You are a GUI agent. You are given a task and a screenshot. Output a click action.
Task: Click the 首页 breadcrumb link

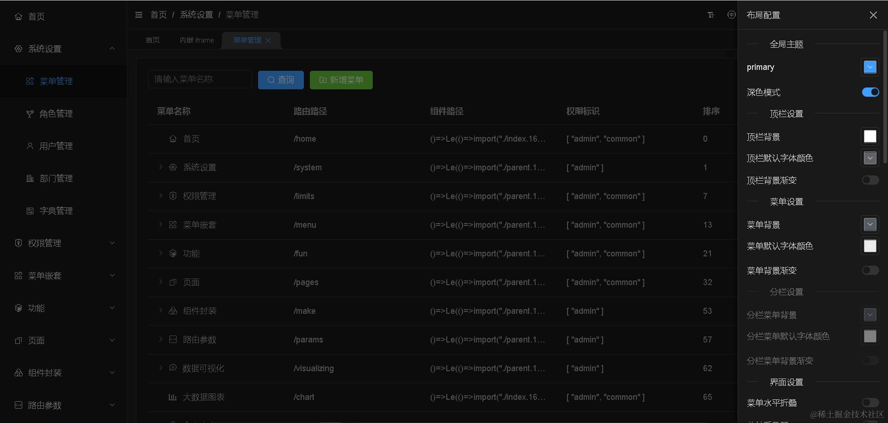pyautogui.click(x=159, y=15)
